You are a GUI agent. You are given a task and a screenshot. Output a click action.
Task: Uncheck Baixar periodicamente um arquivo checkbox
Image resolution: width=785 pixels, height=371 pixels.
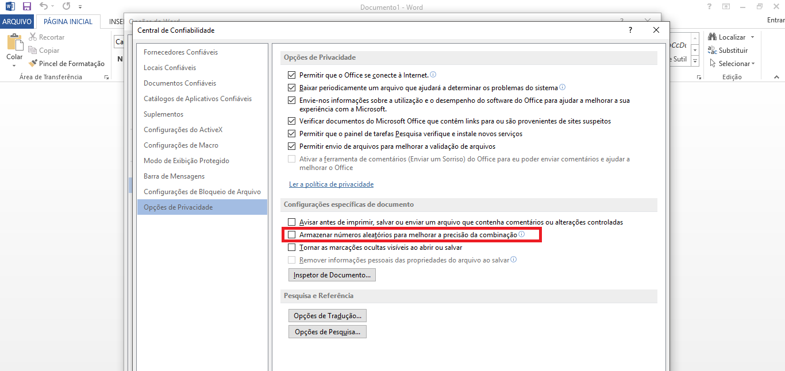pyautogui.click(x=292, y=88)
